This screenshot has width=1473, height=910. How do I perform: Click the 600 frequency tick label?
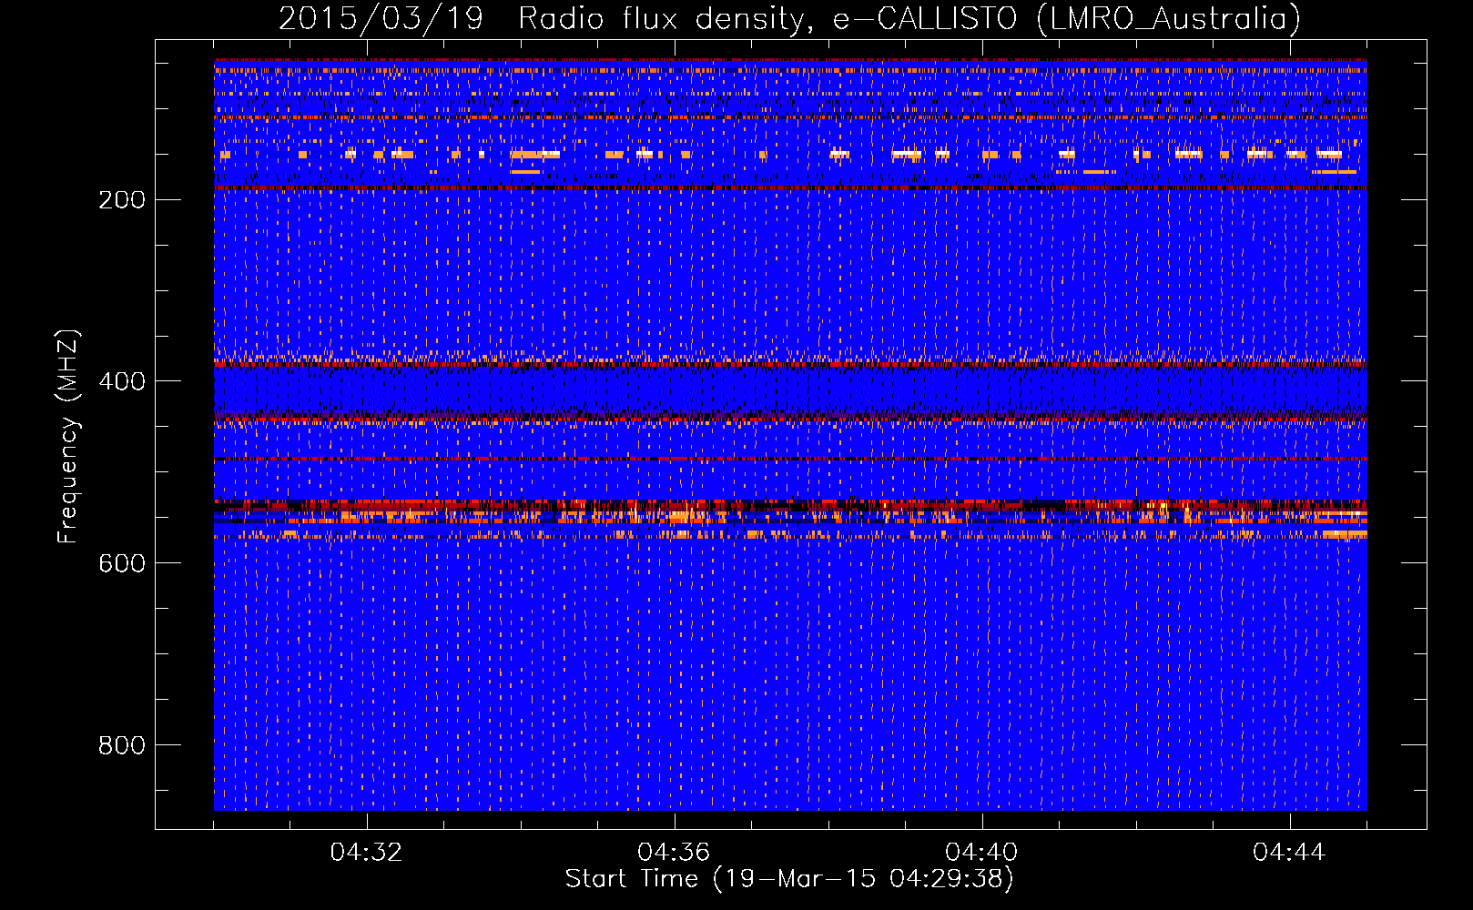click(x=122, y=563)
